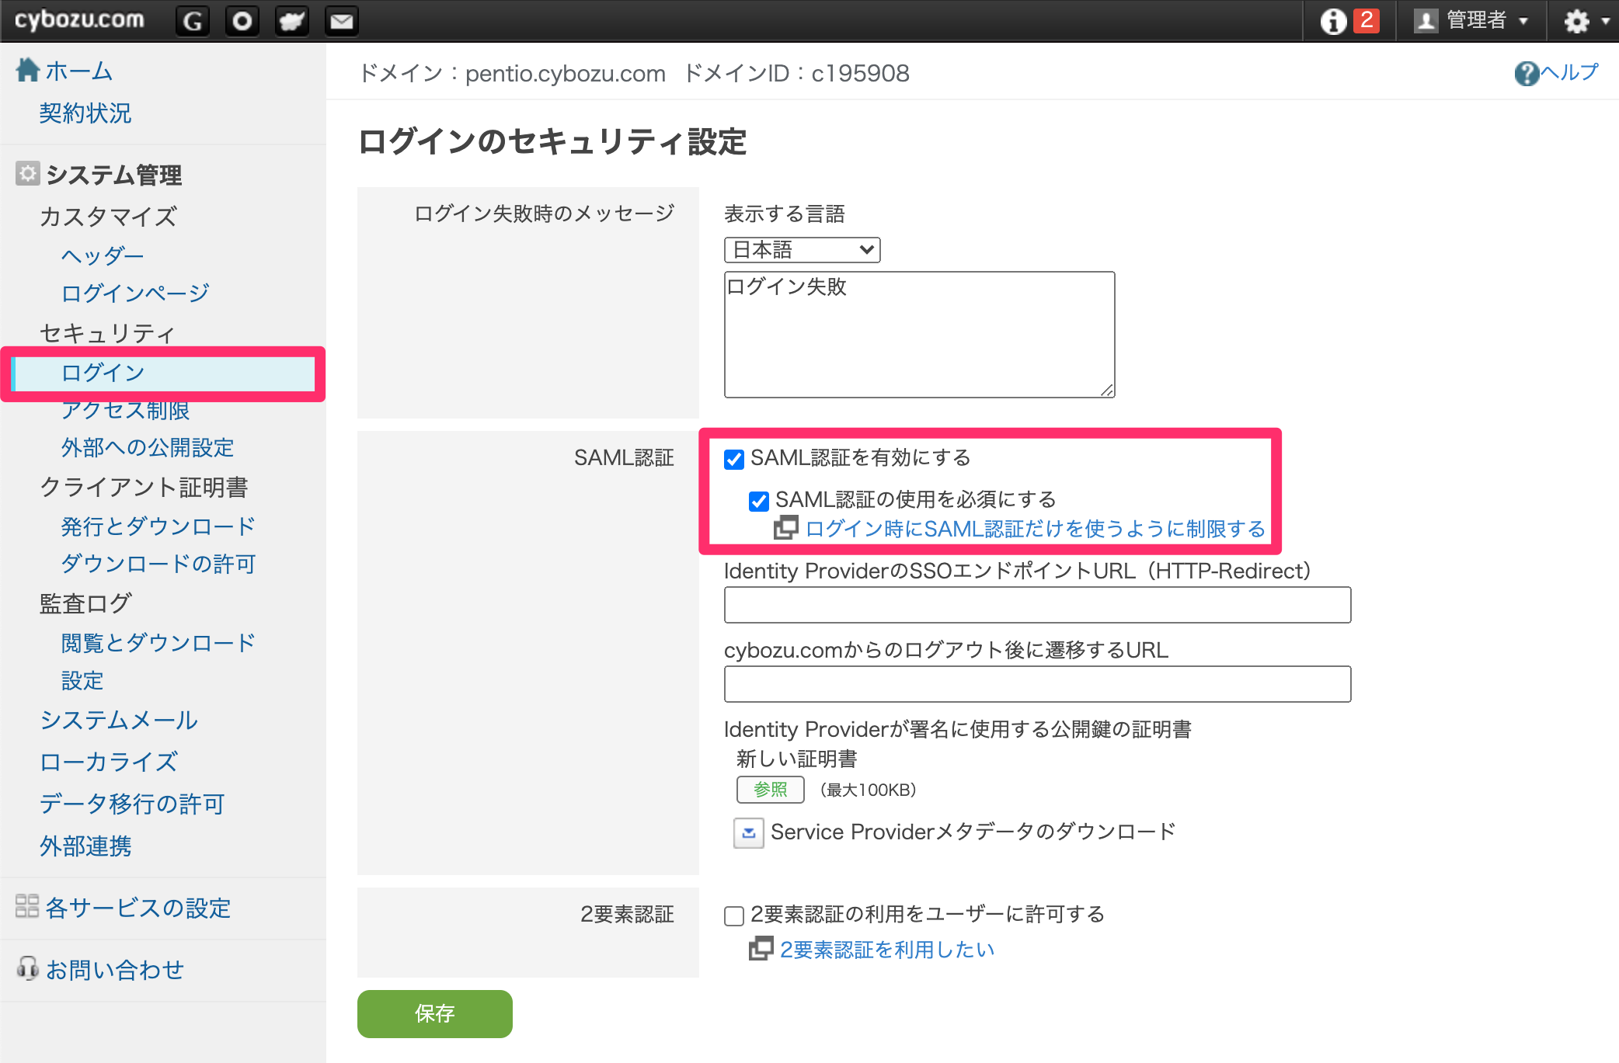Image resolution: width=1619 pixels, height=1063 pixels.
Task: Open ヘルプ link
Action: click(x=1569, y=72)
